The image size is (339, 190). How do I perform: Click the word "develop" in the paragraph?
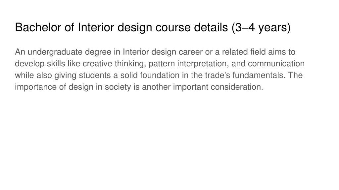coord(29,64)
